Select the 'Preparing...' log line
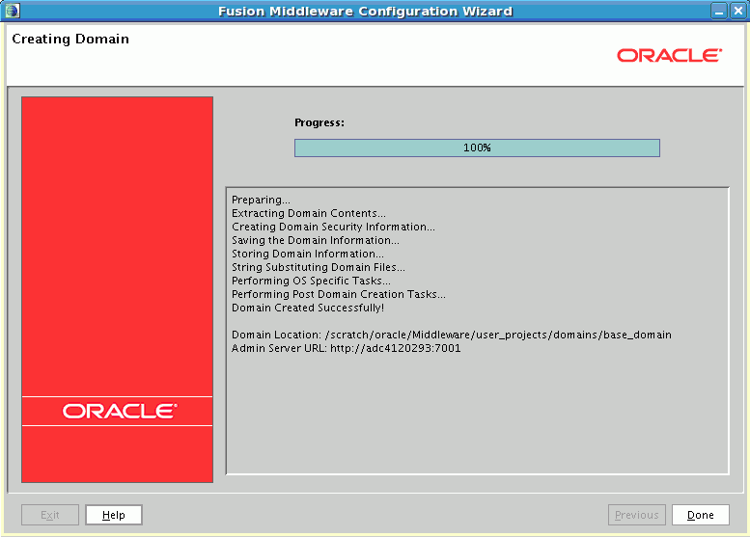This screenshot has height=537, width=750. (261, 200)
